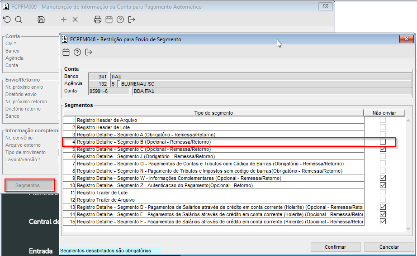This screenshot has height=256, width=417.
Task: Select row 'Registro Header de Arquivo'
Action: coord(213,120)
